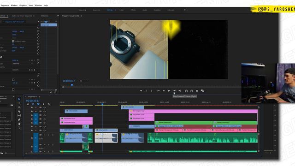The width and height of the screenshot is (295, 166).
Task: Open blend mode Normal dropdown
Action: (x=23, y=64)
